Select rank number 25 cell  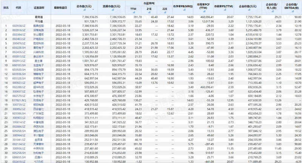coord(6,131)
